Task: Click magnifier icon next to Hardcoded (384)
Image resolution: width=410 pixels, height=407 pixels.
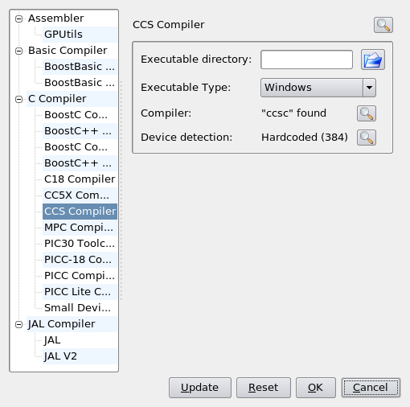Action: [367, 138]
